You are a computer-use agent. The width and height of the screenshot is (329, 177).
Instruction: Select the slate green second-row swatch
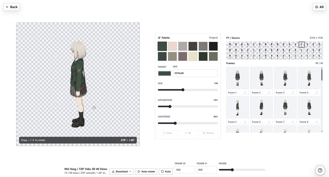click(162, 56)
